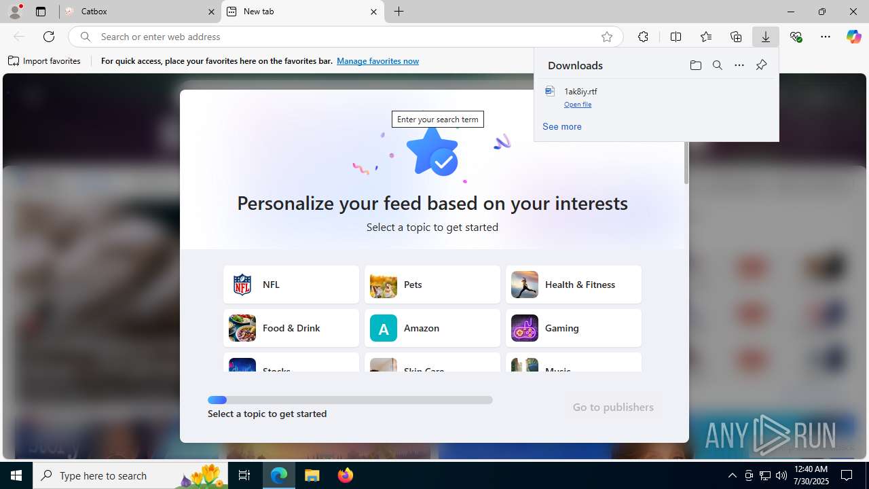Image resolution: width=869 pixels, height=489 pixels.
Task: Launch the Copilot sidebar icon
Action: [853, 37]
